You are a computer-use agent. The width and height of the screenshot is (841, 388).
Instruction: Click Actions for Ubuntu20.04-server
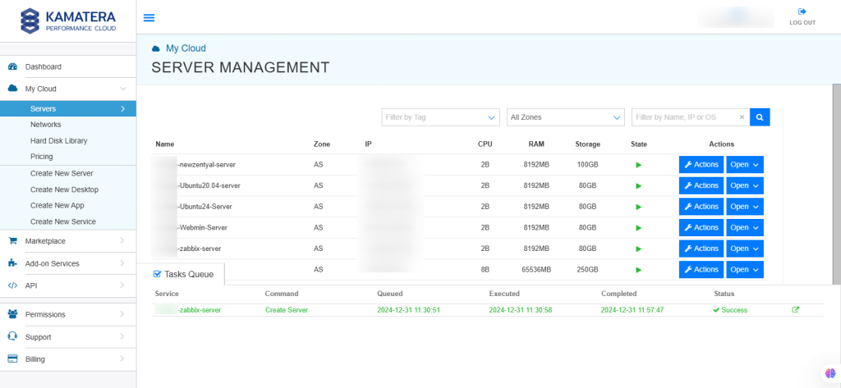click(x=701, y=185)
